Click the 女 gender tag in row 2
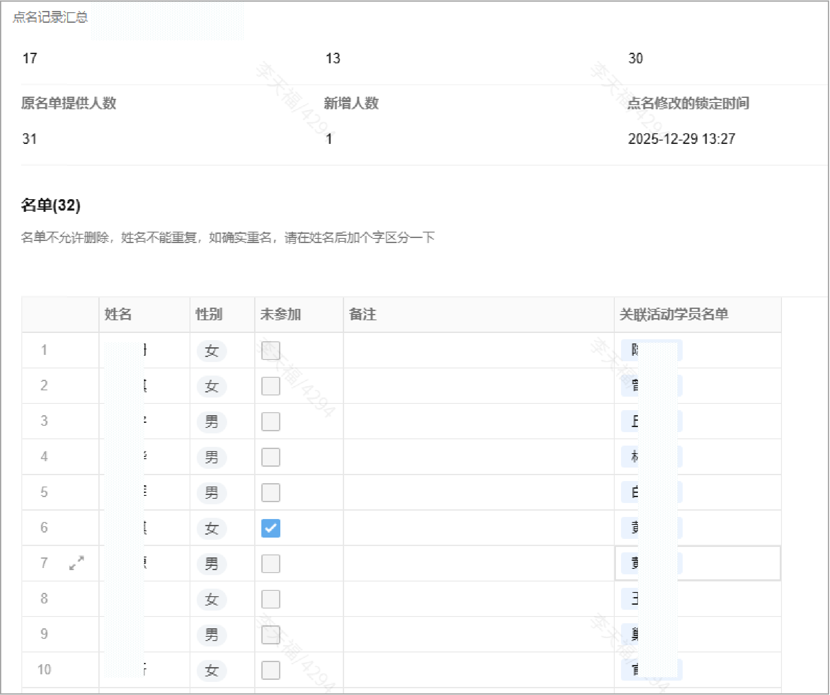830x695 pixels. (212, 386)
